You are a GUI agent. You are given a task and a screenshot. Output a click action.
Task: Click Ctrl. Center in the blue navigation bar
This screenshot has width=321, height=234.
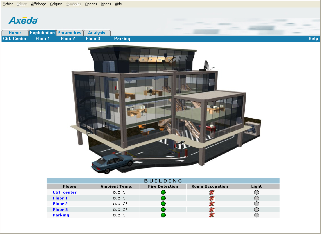(x=15, y=39)
